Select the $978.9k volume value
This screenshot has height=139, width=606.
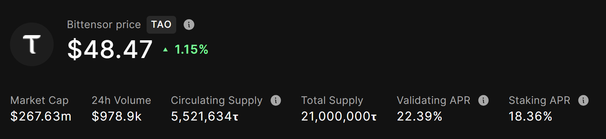[117, 116]
